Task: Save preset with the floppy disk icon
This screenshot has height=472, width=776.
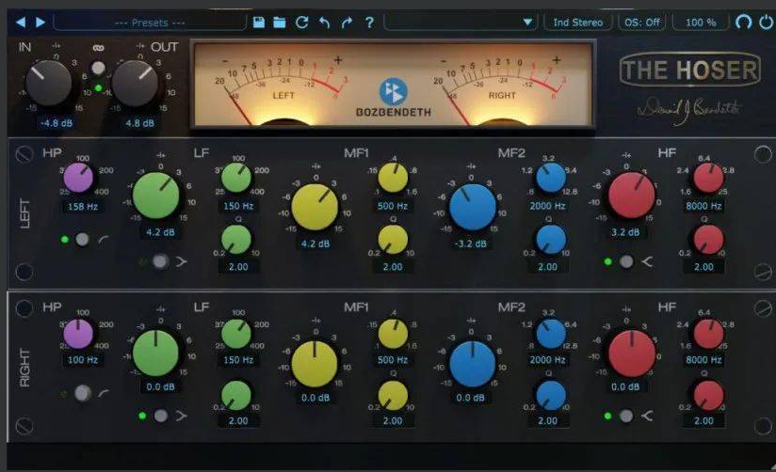Action: click(x=258, y=23)
